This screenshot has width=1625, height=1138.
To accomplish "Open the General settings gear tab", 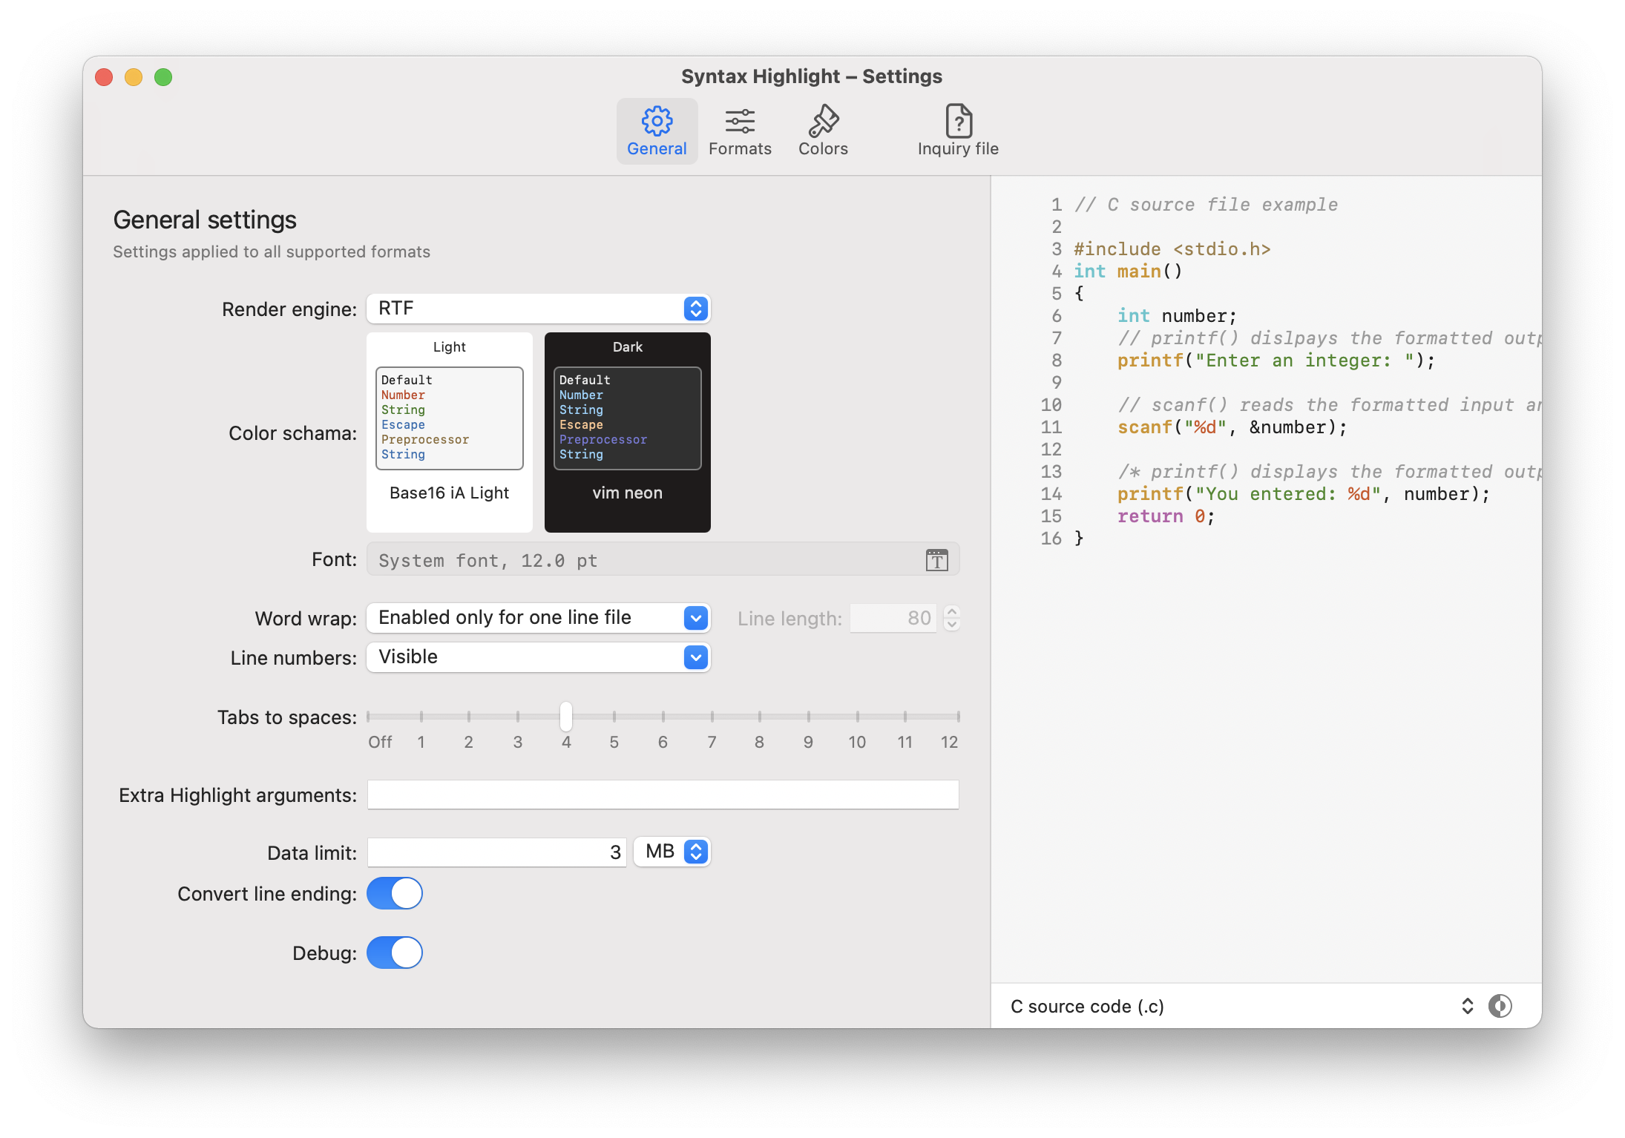I will coord(657,131).
